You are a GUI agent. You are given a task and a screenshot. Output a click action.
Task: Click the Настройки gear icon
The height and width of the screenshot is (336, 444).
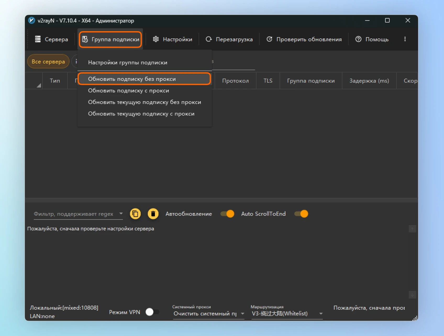pyautogui.click(x=156, y=39)
